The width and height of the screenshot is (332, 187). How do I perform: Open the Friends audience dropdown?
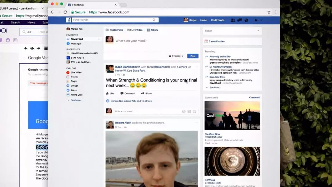click(x=176, y=56)
